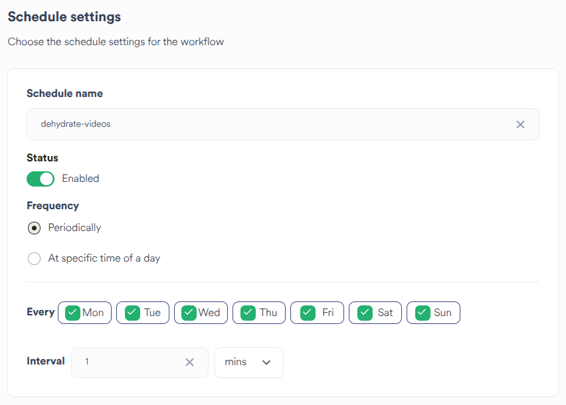Viewport: 566px width, 405px height.
Task: Select "At specific time of a day"
Action: (x=34, y=258)
